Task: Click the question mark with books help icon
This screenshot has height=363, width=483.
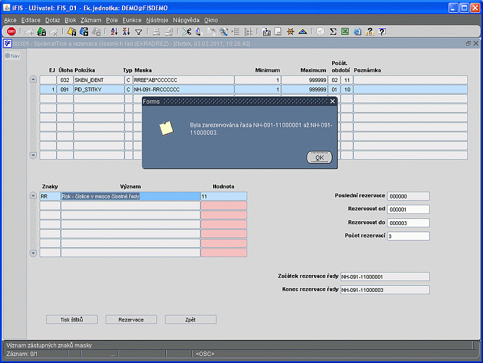Action: (x=369, y=31)
